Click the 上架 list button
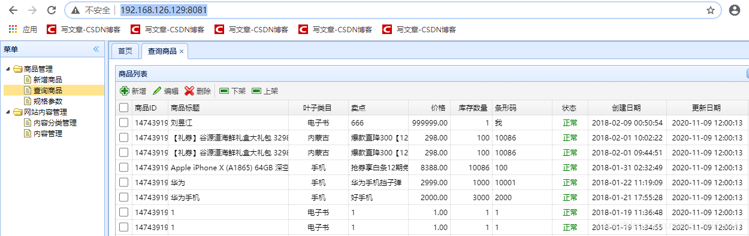749x236 pixels. tap(265, 91)
